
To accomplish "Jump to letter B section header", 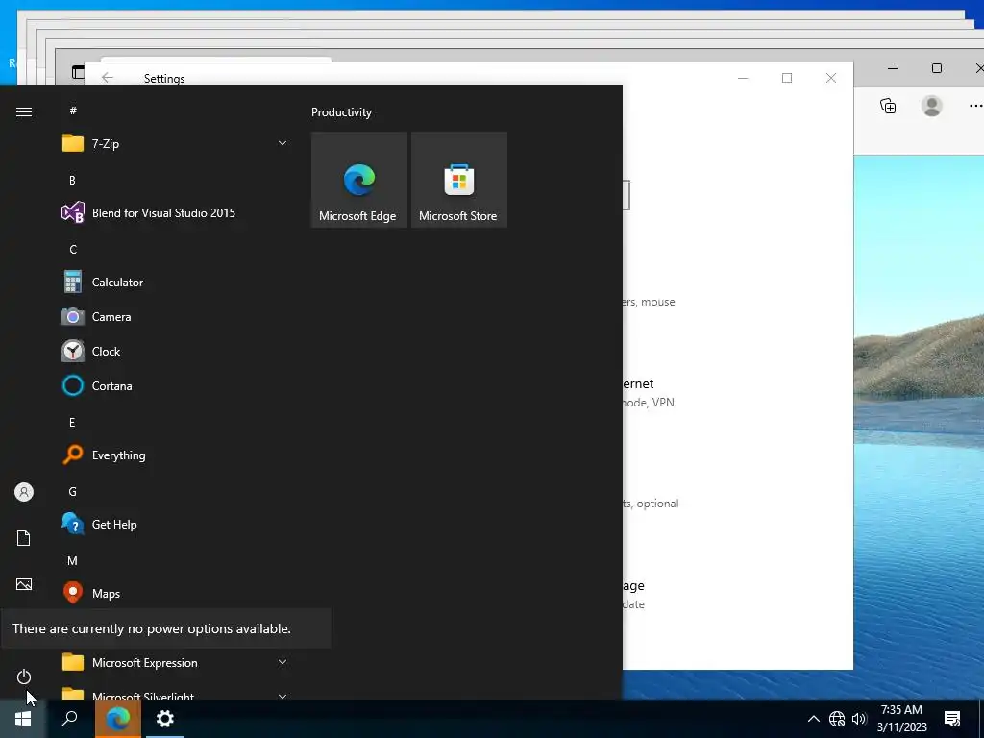I will point(73,180).
